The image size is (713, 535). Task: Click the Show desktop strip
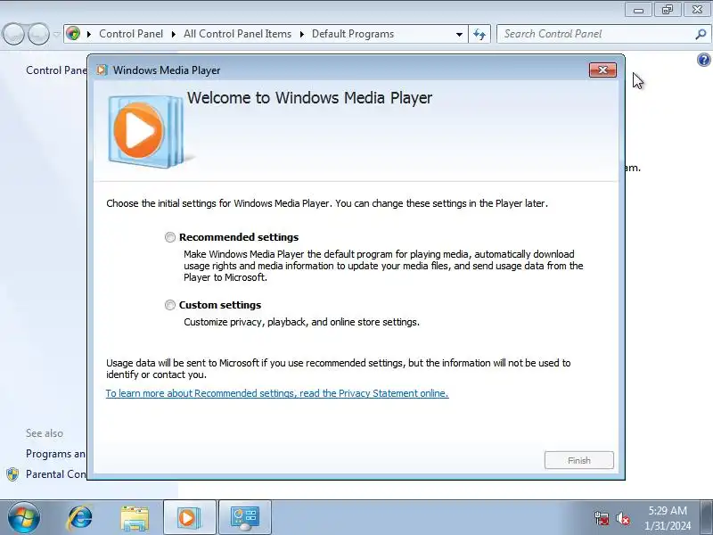pyautogui.click(x=707, y=518)
